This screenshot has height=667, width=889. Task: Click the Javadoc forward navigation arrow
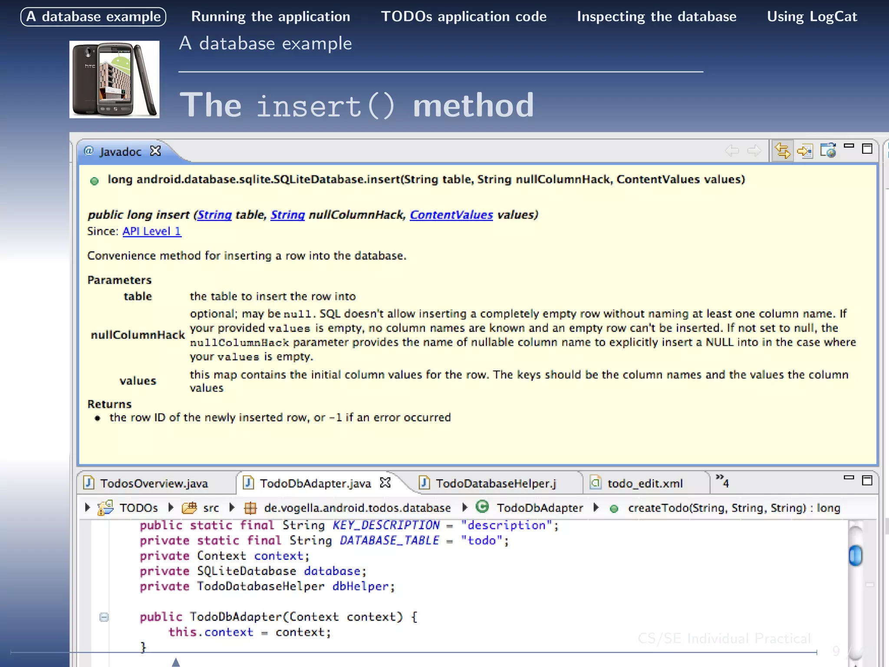tap(754, 151)
